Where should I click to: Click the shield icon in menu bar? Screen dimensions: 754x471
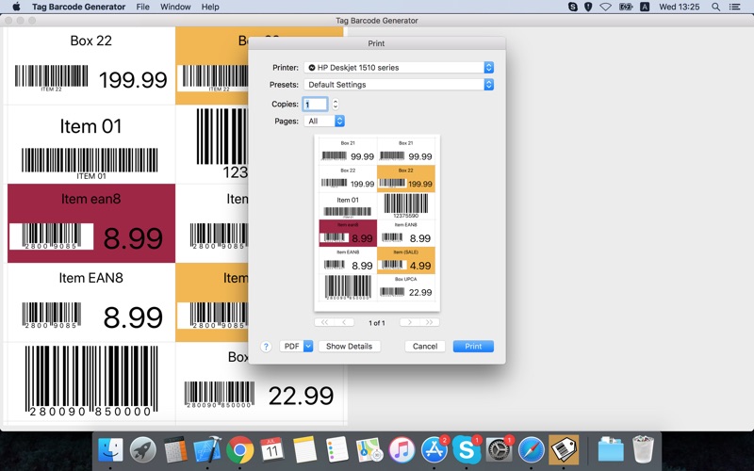588,7
